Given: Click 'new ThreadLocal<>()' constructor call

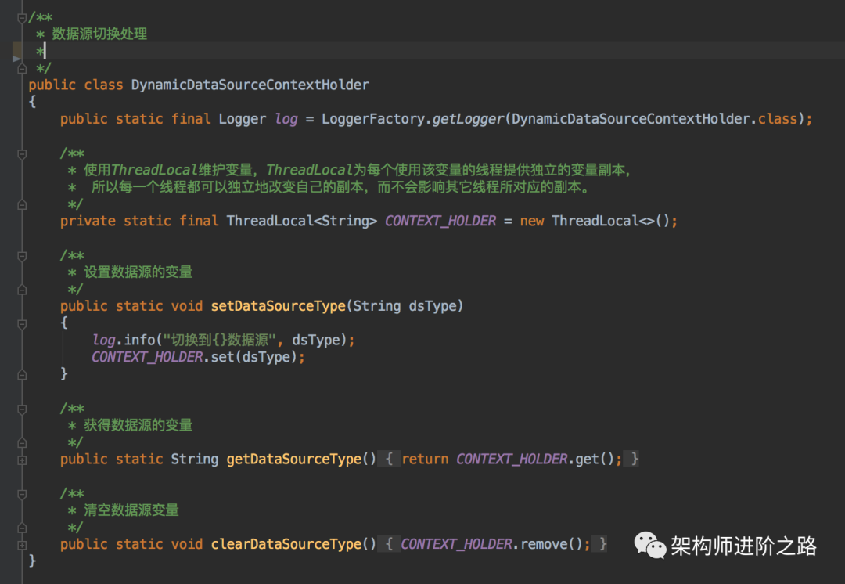Looking at the screenshot, I should point(595,221).
